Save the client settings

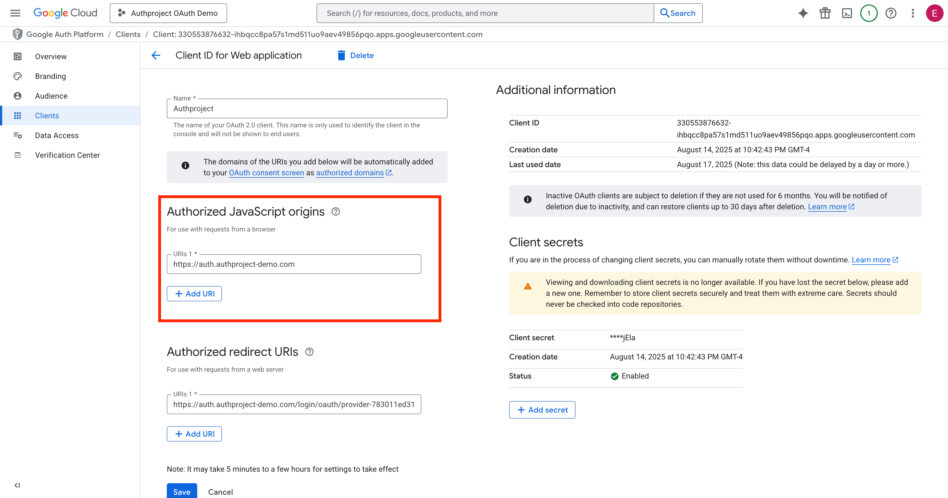182,492
